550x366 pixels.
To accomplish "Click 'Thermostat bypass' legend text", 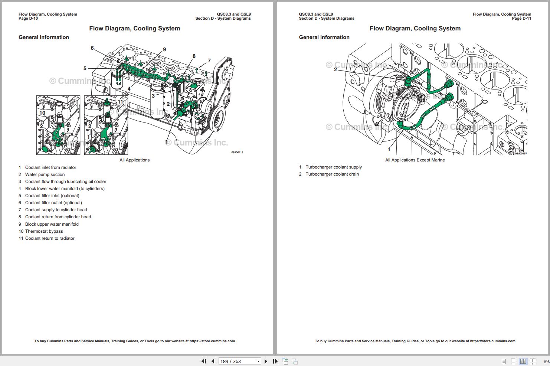I will [x=44, y=231].
